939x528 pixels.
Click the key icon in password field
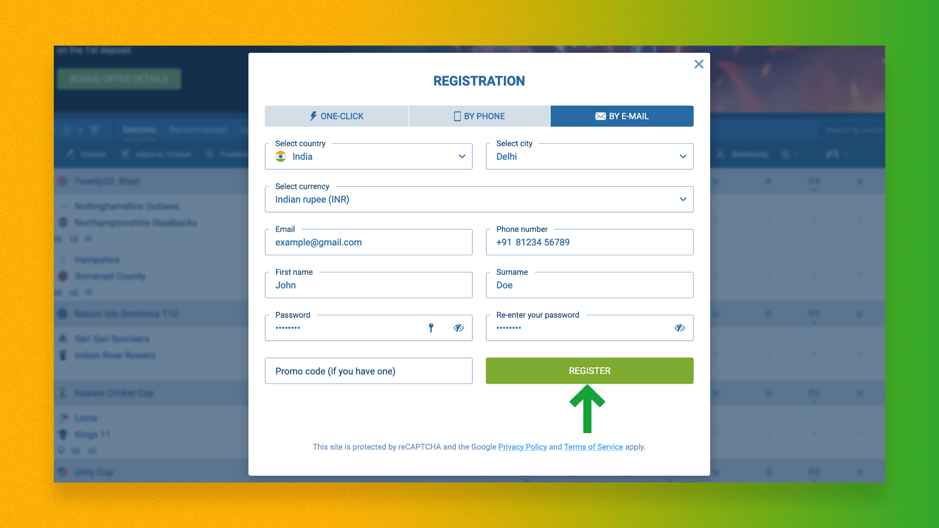[431, 328]
